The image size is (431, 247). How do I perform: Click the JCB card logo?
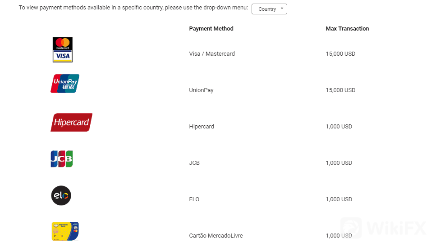[x=62, y=159]
